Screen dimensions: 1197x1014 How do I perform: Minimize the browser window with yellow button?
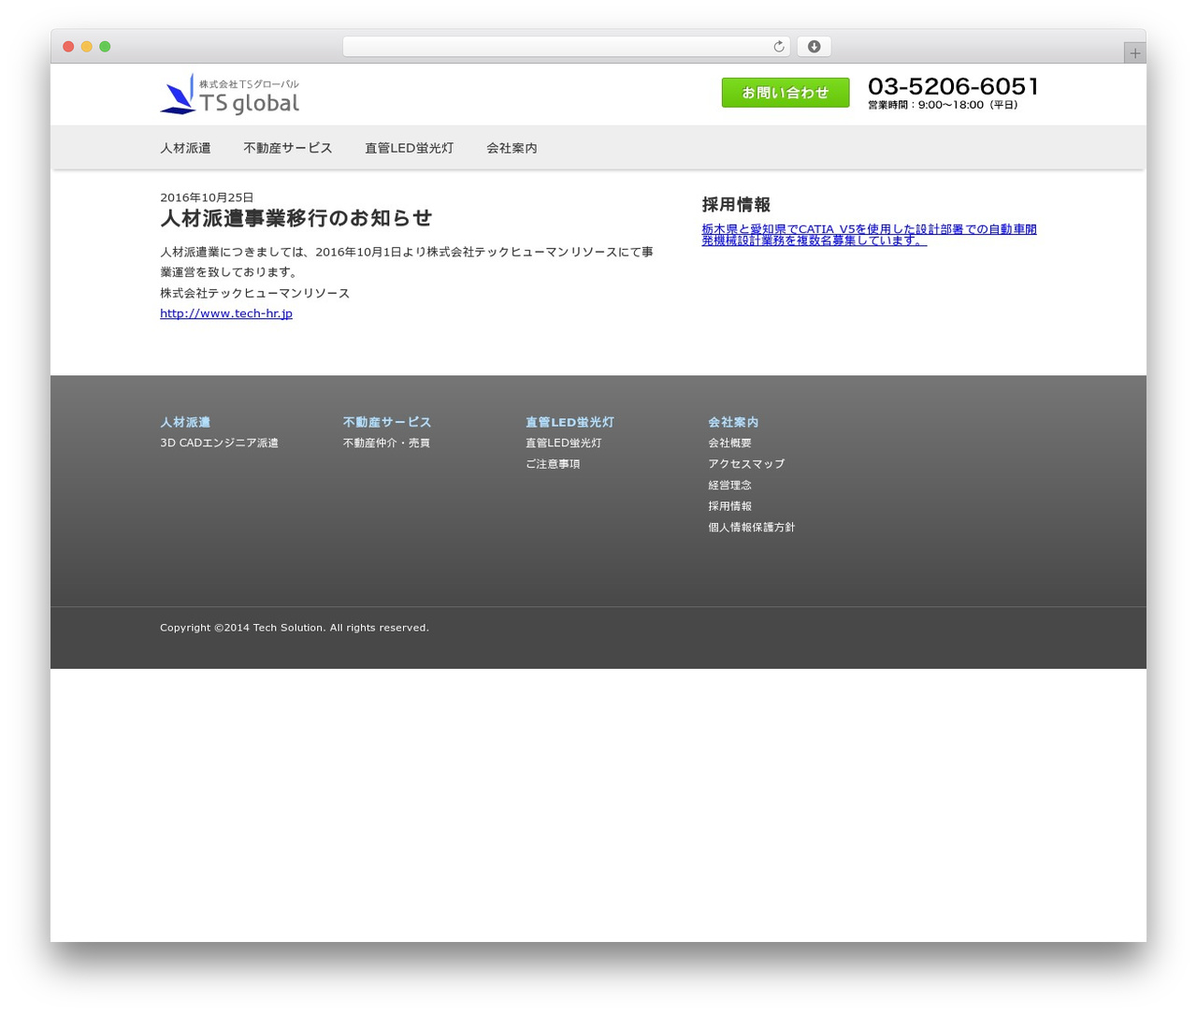86,47
